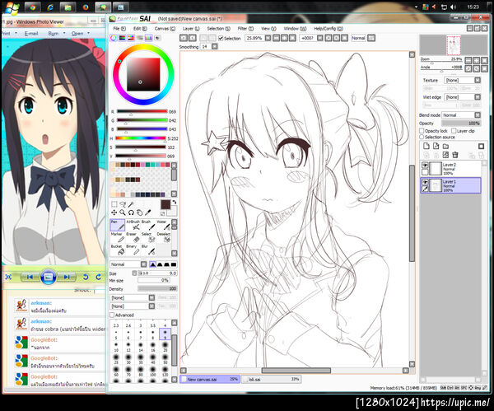Image resolution: width=494 pixels, height=411 pixels.
Task: Open the Smoothing value dropdown
Action: click(x=215, y=46)
